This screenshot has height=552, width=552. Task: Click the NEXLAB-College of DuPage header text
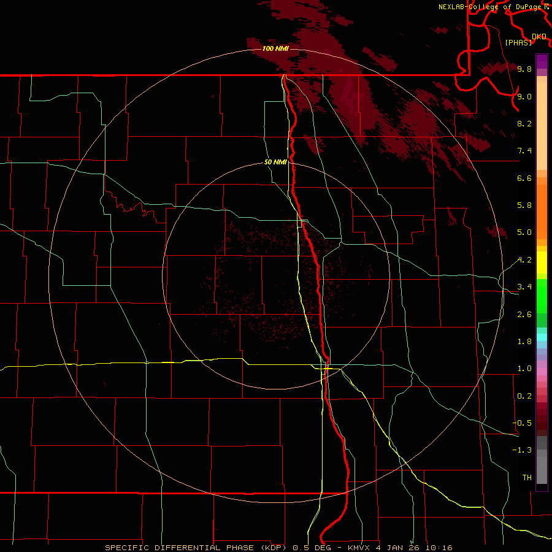tap(489, 7)
